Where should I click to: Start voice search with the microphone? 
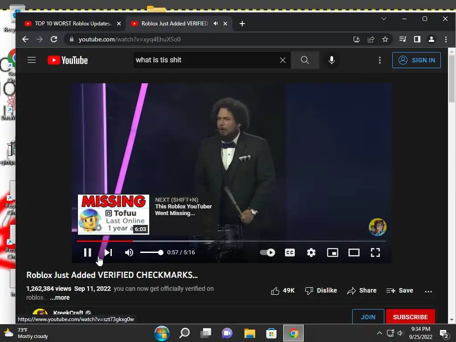[331, 60]
